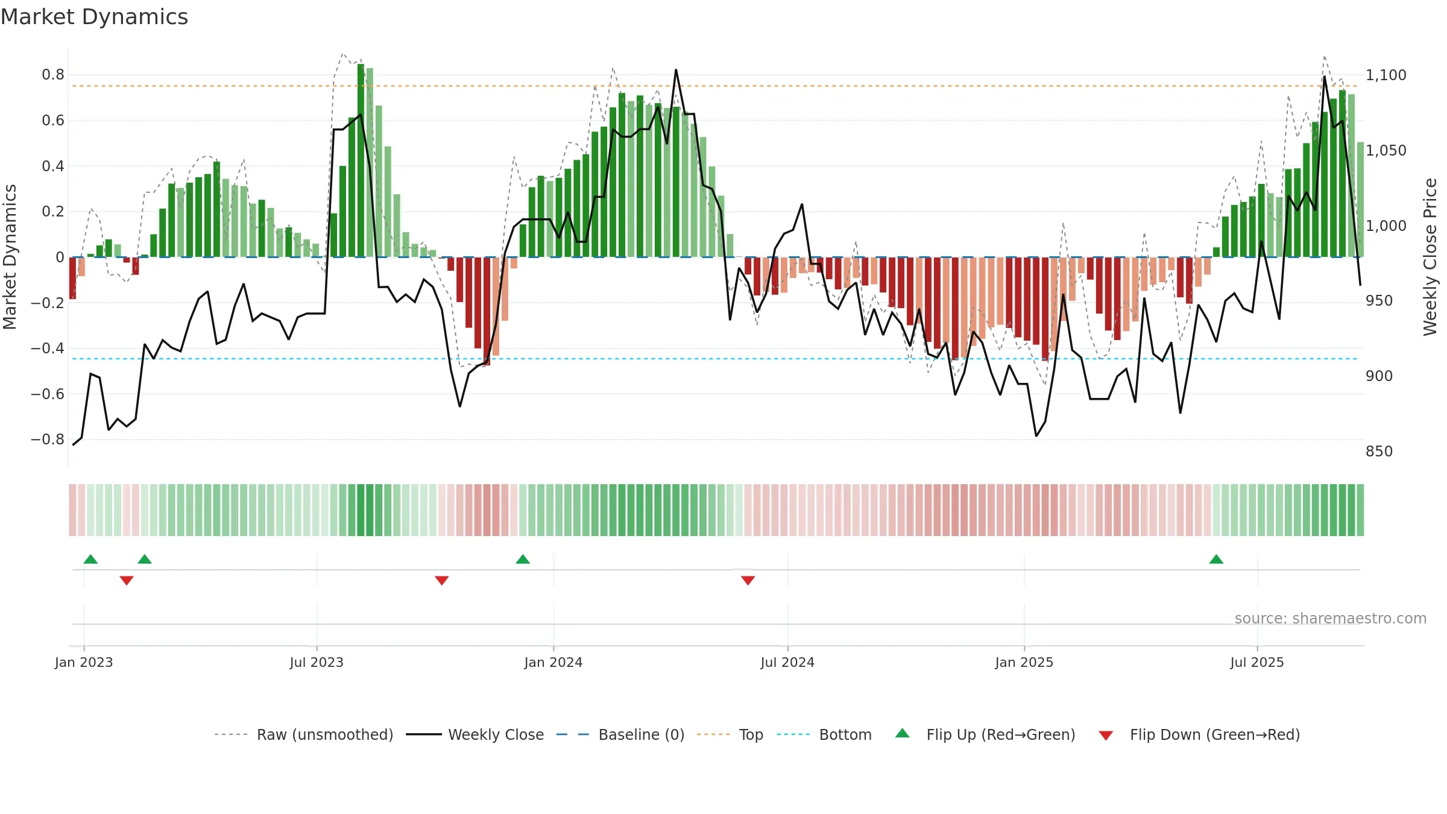Click the Market Dynamics chart title
This screenshot has height=814, width=1447.
click(x=94, y=17)
